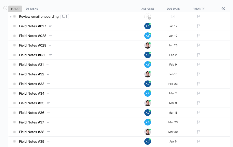The height and width of the screenshot is (147, 233).
Task: Toggle status square of Field Notes #33
Action: tap(14, 84)
